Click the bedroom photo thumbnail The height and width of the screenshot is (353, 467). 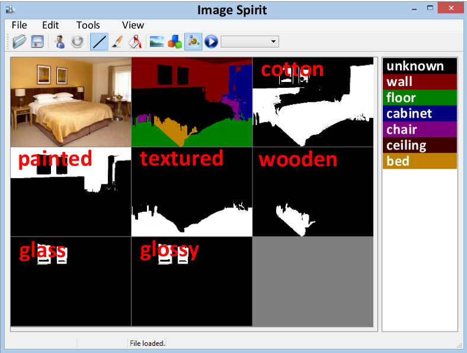pyautogui.click(x=71, y=102)
